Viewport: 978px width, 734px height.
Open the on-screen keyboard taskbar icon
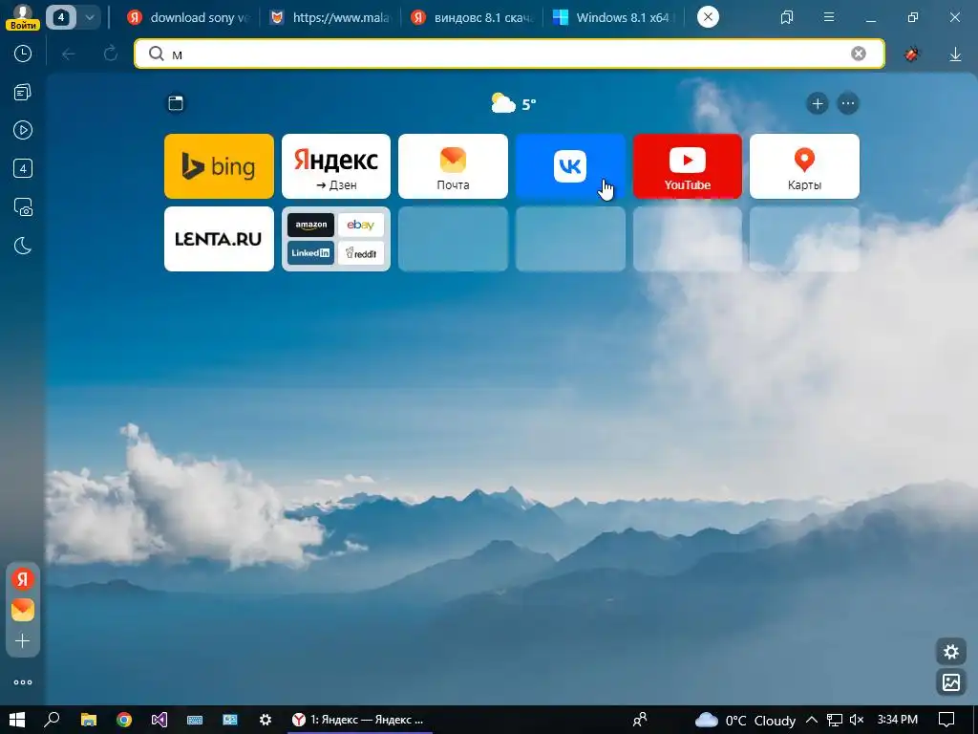[x=195, y=720]
